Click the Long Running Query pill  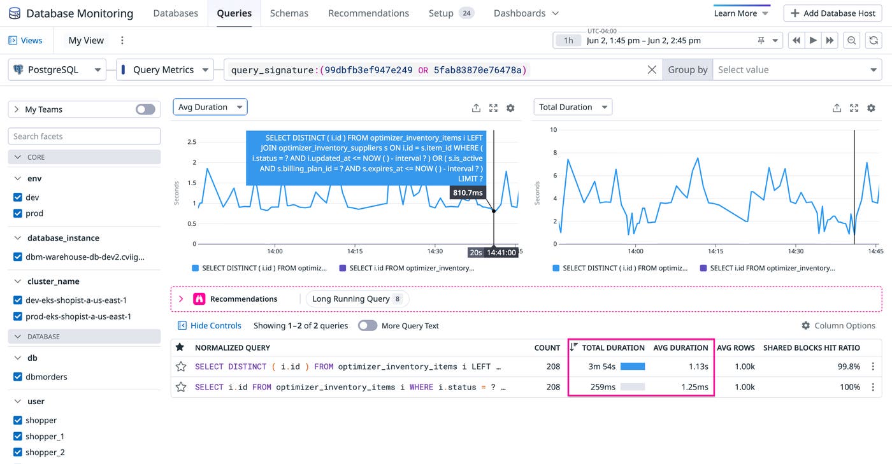[357, 299]
